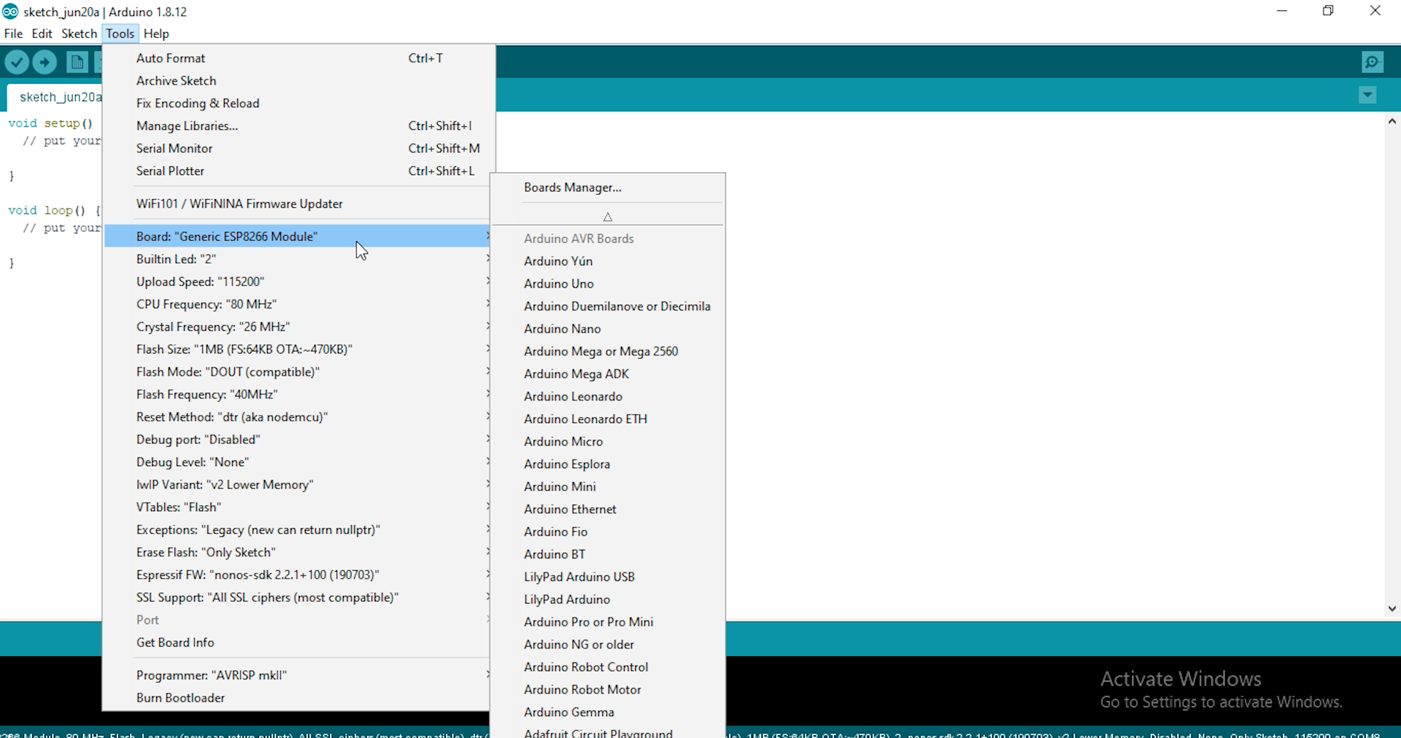Click the Fix Encoding & Reload option
Screen dimensions: 1401x738
click(x=198, y=103)
